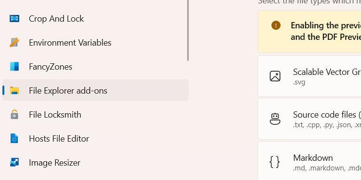361x180 pixels.
Task: Click the Environment Variables wrench icon
Action: [14, 42]
